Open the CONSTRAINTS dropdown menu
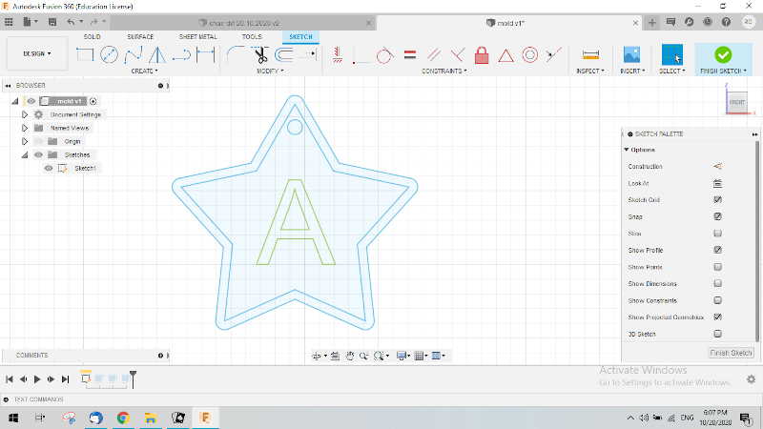The image size is (763, 429). pos(443,71)
